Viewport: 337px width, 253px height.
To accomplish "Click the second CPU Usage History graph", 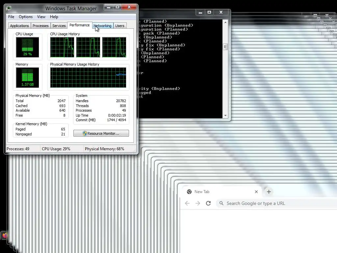I will pyautogui.click(x=88, y=47).
